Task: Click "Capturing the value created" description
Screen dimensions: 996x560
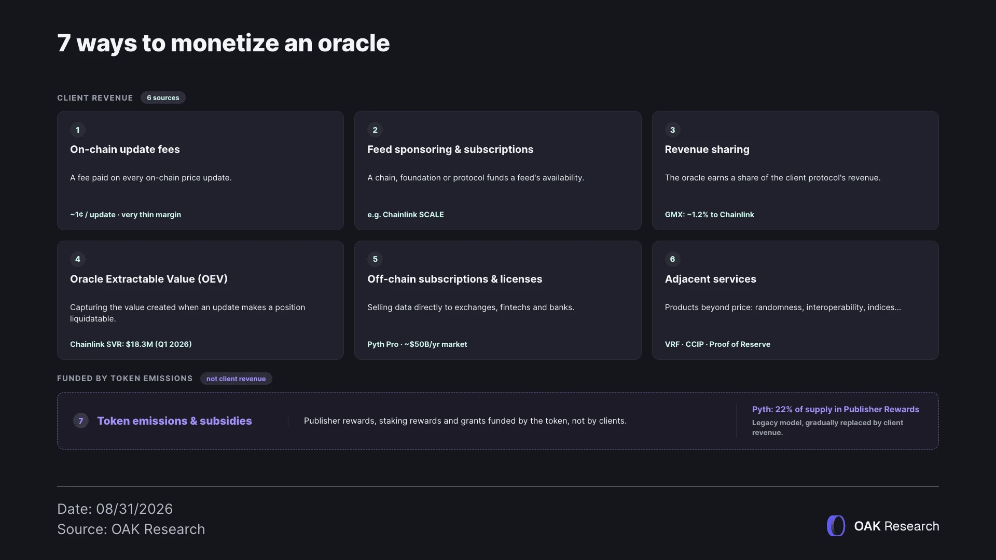Action: tap(188, 313)
